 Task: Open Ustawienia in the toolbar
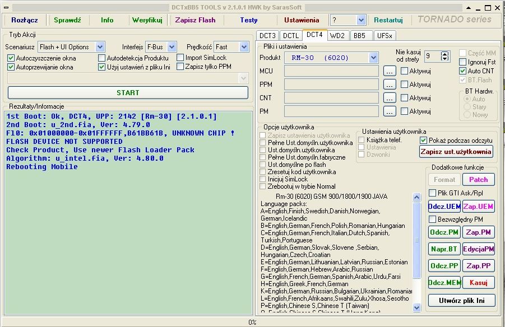point(302,20)
